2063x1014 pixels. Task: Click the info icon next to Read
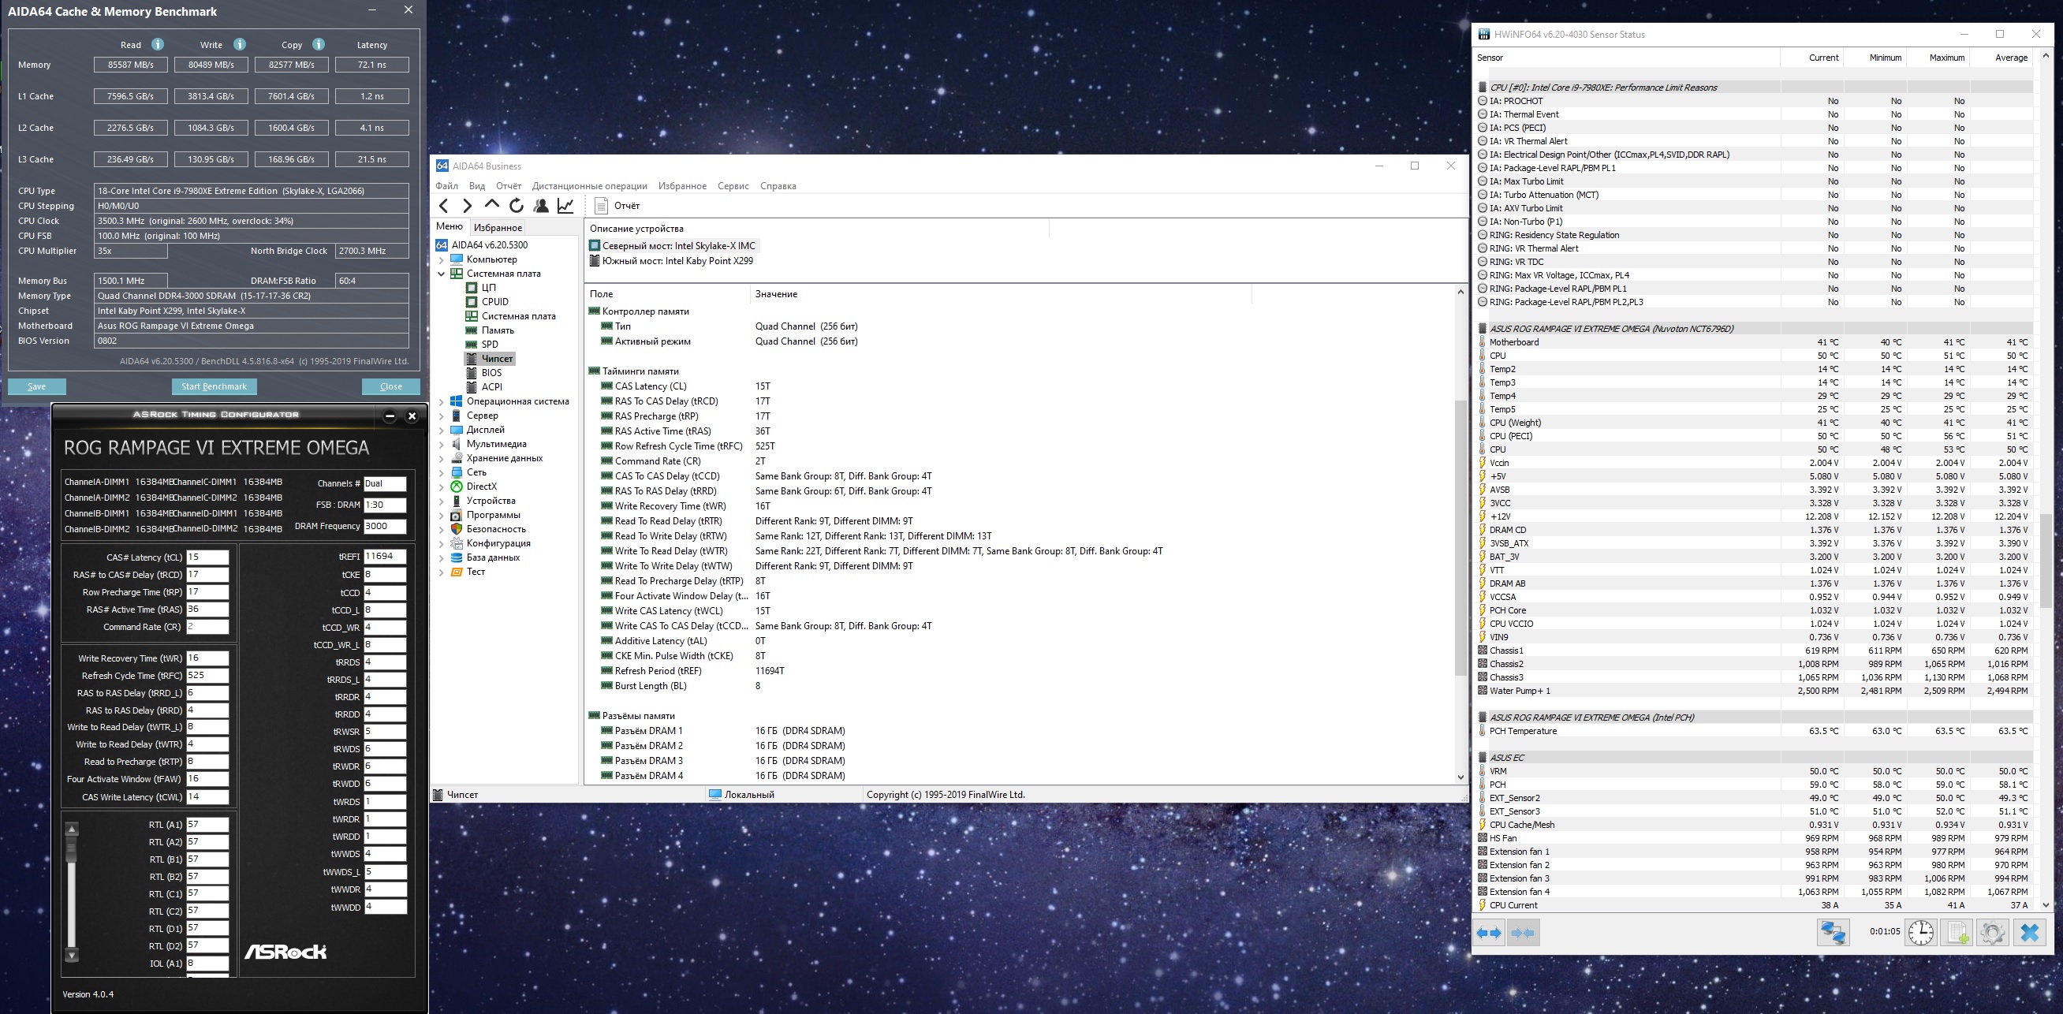[x=158, y=45]
